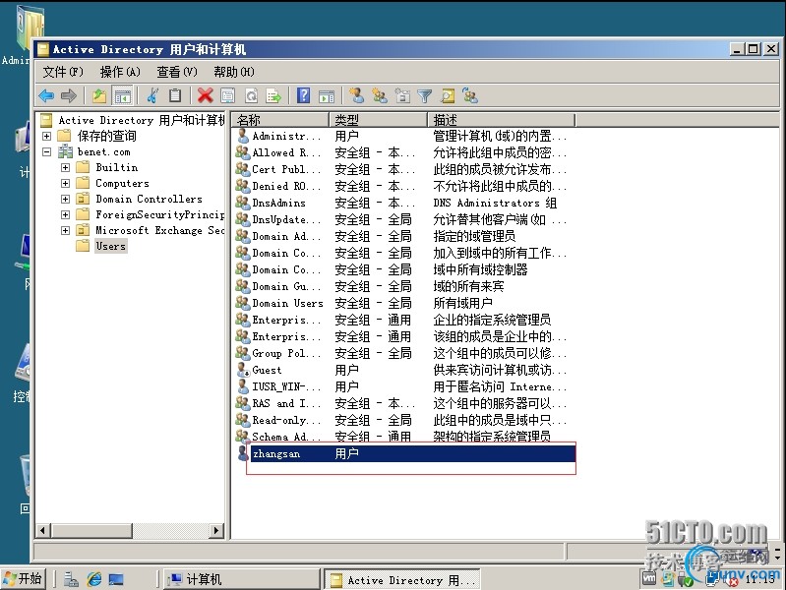The height and width of the screenshot is (590, 786).
Task: Select root Active Directory tree node
Action: pyautogui.click(x=142, y=120)
